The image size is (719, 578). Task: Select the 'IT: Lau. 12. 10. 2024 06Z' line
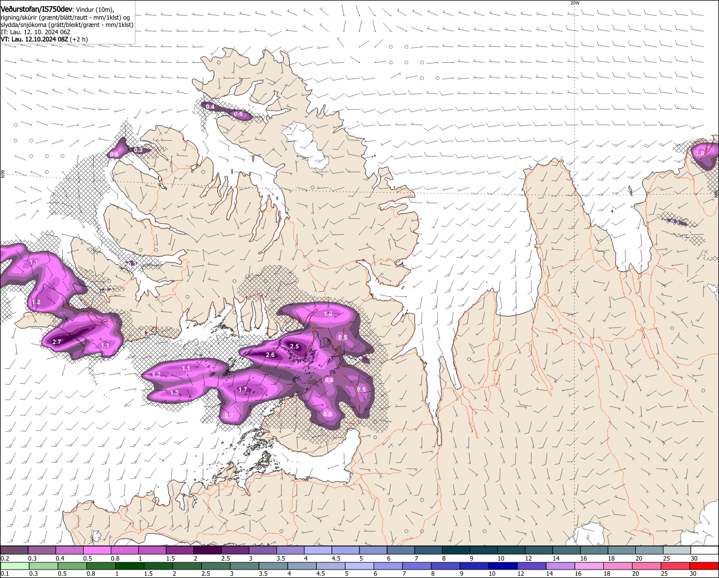[x=35, y=33]
